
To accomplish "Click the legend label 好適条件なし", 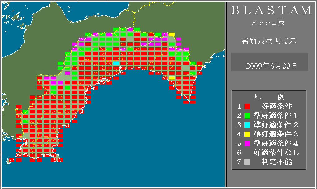I will (276, 153).
